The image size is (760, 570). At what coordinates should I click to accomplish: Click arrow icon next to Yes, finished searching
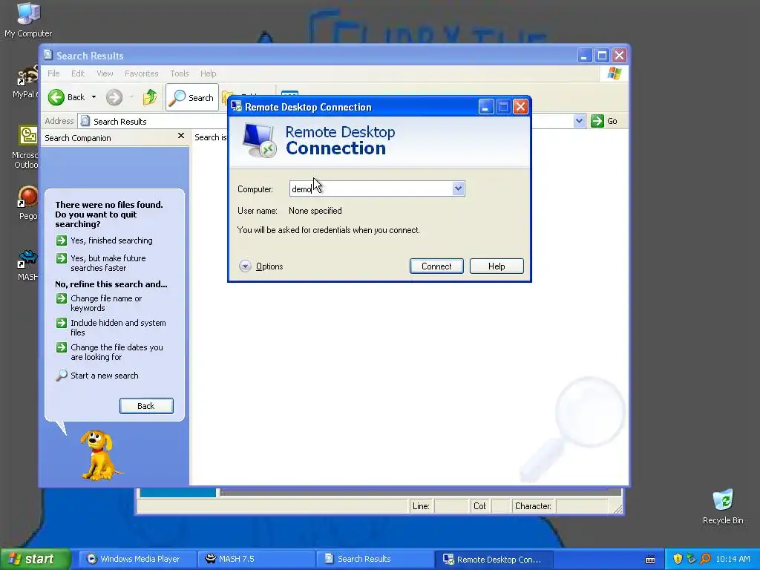pos(61,240)
